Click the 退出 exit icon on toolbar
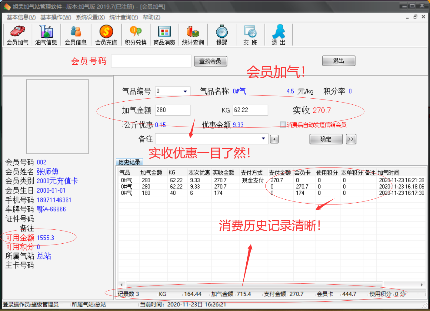This screenshot has height=311, width=430. point(278,34)
